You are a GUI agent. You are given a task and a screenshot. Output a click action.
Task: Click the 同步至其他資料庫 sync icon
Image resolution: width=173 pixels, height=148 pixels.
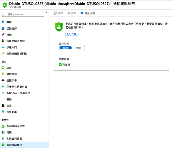pos(3,87)
